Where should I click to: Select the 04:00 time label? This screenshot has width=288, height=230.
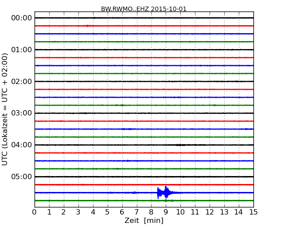pos(22,145)
